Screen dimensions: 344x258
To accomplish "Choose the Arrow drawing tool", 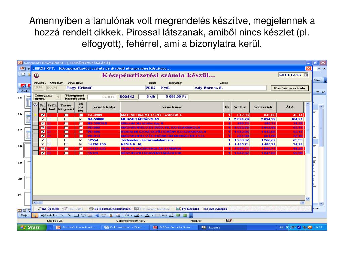I will tap(69, 215).
